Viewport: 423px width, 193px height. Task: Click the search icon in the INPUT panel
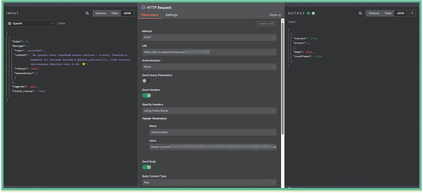pos(87,13)
